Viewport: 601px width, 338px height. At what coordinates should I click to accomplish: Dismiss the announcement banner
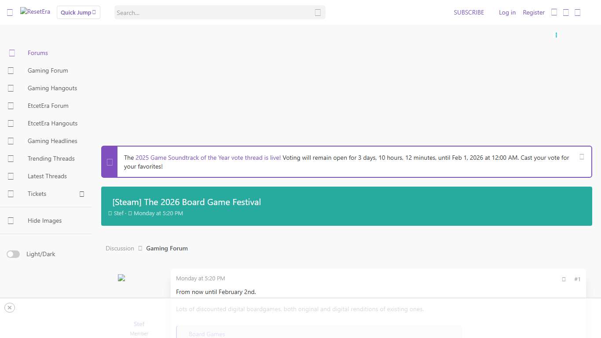pos(582,156)
